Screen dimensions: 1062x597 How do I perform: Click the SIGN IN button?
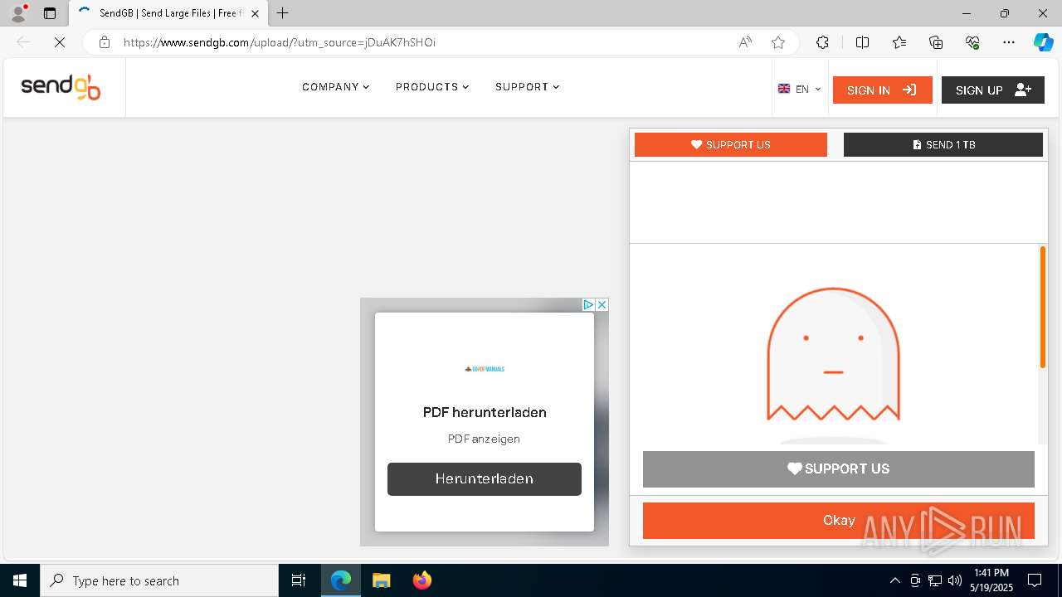(883, 90)
